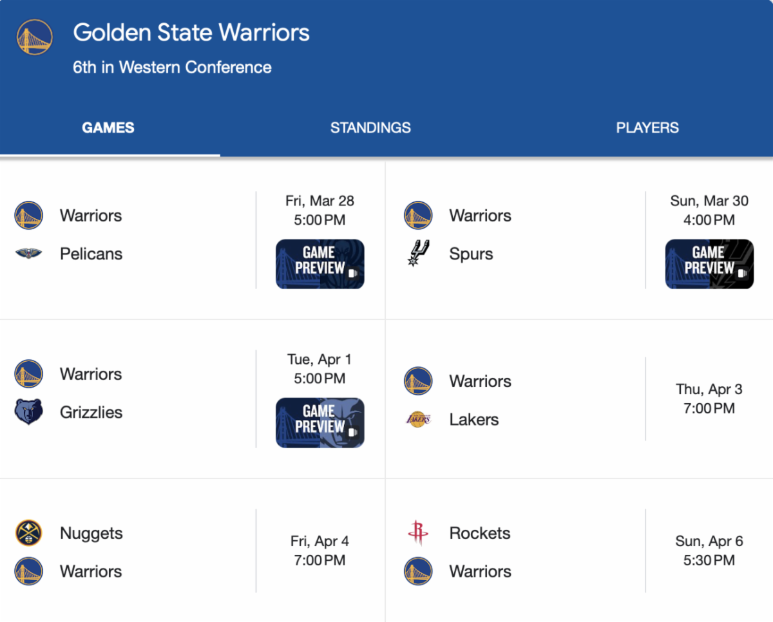The width and height of the screenshot is (773, 622).
Task: Open Game Preview for Warriors vs Pelicans
Action: tap(320, 264)
